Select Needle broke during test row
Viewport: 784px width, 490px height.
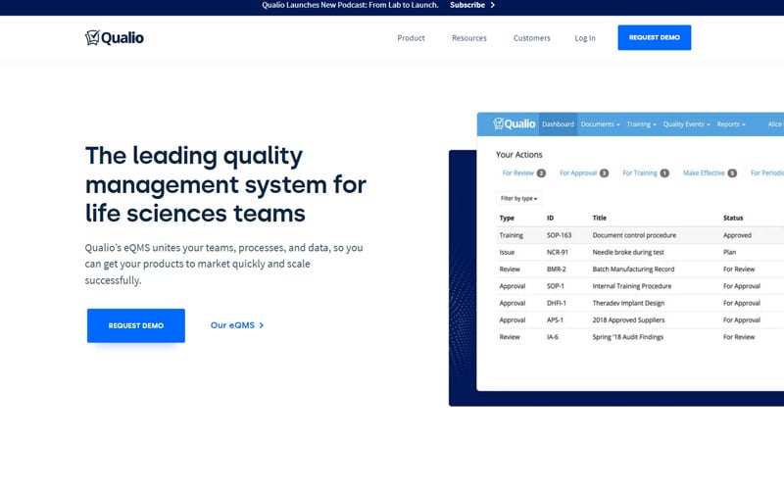pos(640,252)
